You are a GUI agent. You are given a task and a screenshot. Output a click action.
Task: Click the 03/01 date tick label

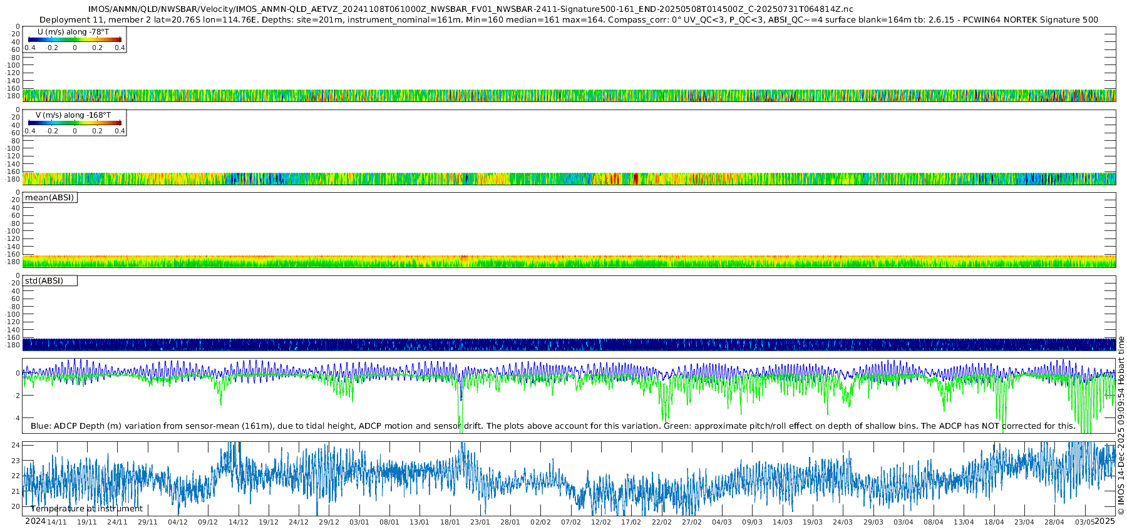[x=359, y=523]
